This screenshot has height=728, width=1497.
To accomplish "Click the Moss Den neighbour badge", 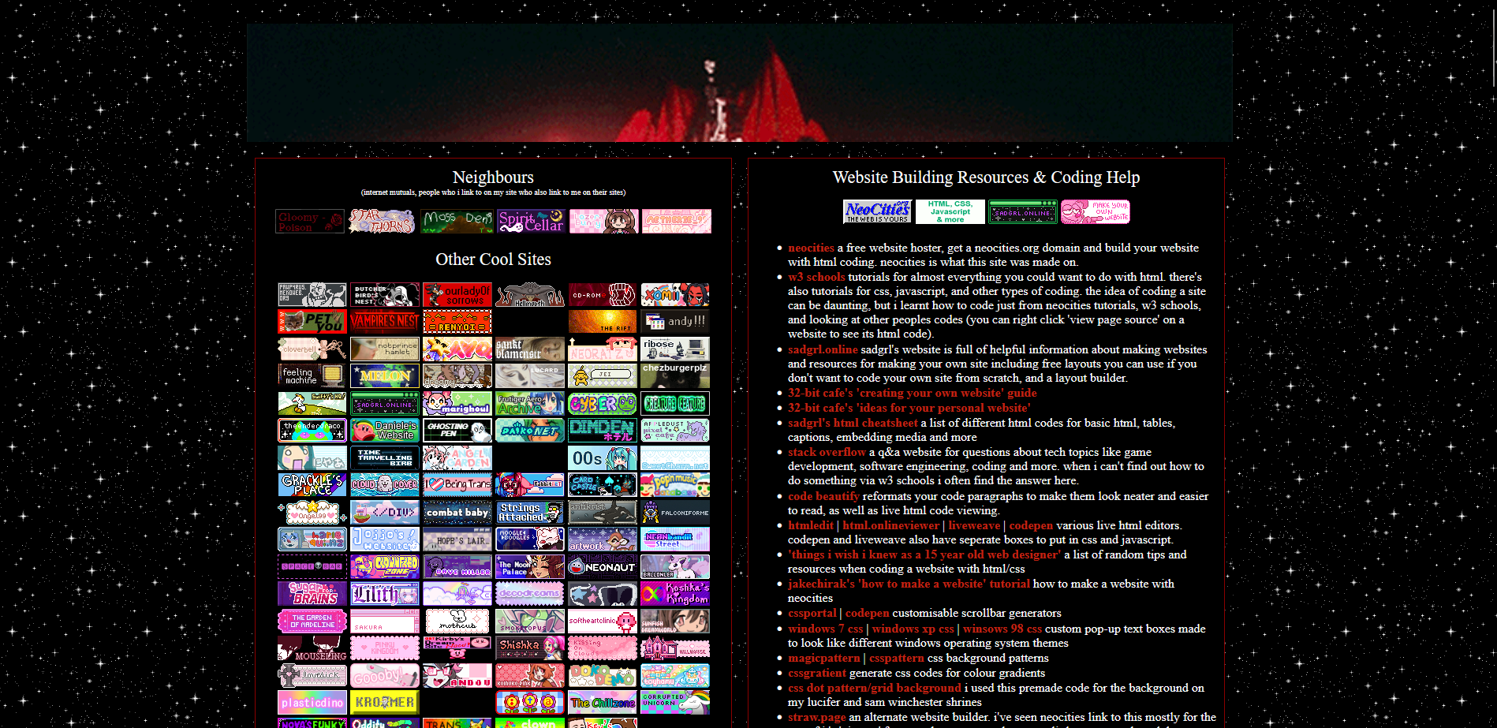I will [x=457, y=222].
